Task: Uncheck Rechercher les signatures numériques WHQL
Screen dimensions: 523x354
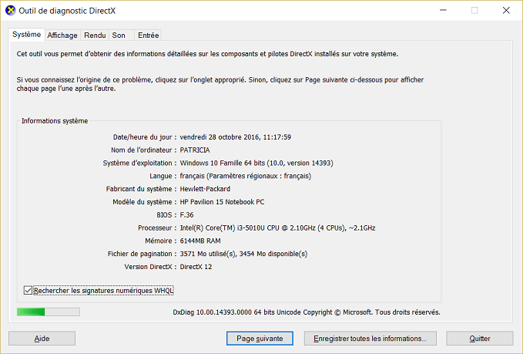Action: coord(28,290)
